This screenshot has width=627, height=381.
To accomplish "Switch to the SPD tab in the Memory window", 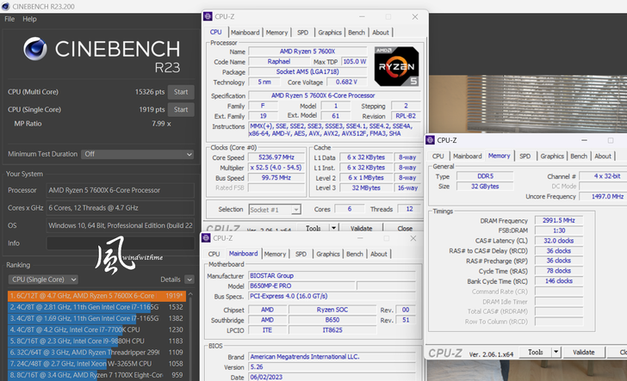I will pyautogui.click(x=525, y=156).
